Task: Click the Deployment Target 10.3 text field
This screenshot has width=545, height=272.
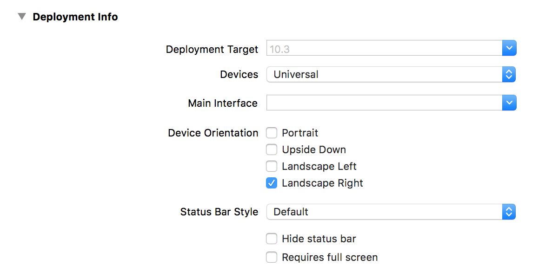Action: 384,49
